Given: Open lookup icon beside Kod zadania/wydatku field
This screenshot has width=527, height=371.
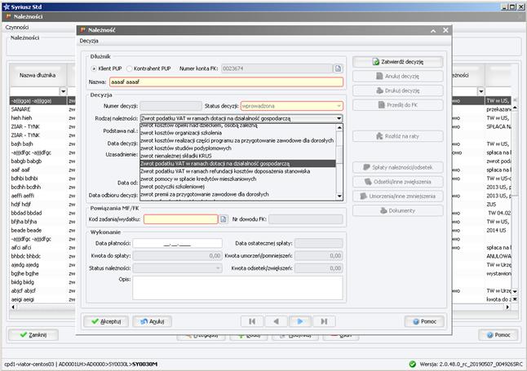Looking at the screenshot, I should coord(224,219).
